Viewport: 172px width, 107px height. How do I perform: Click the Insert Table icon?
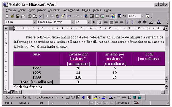97,16
